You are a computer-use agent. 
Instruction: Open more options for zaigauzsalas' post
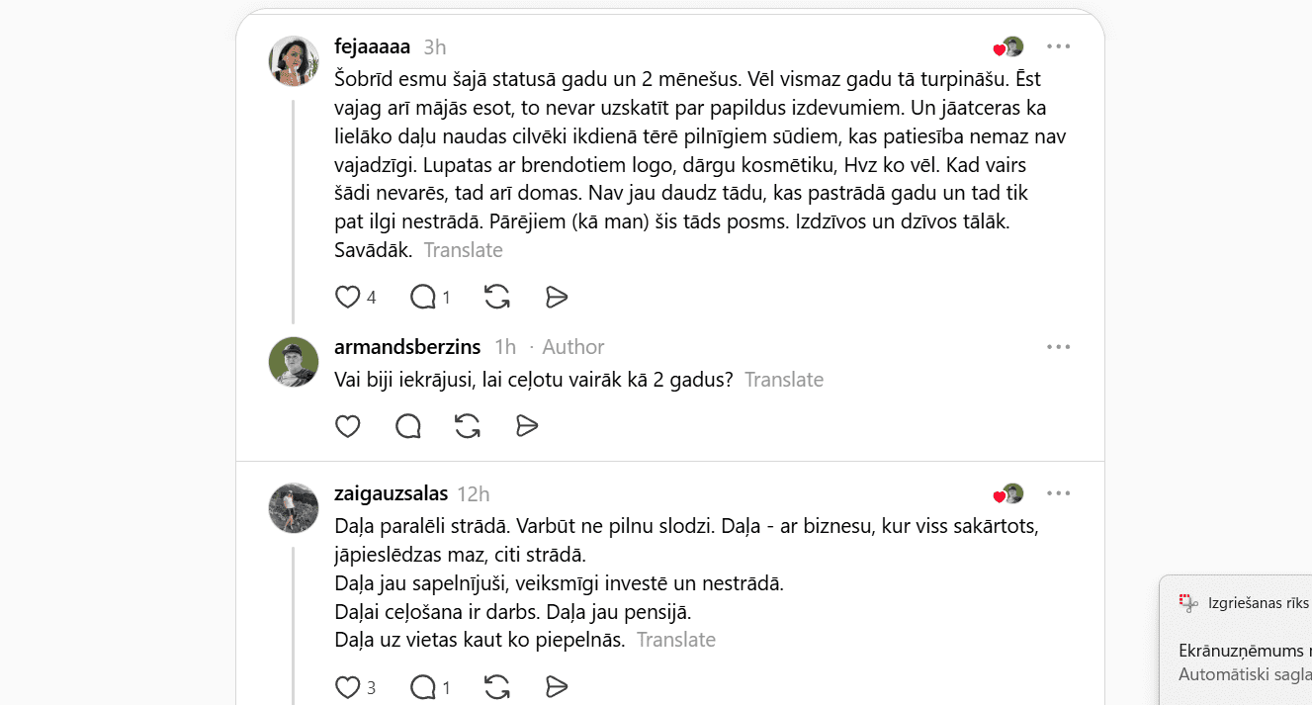1058,493
